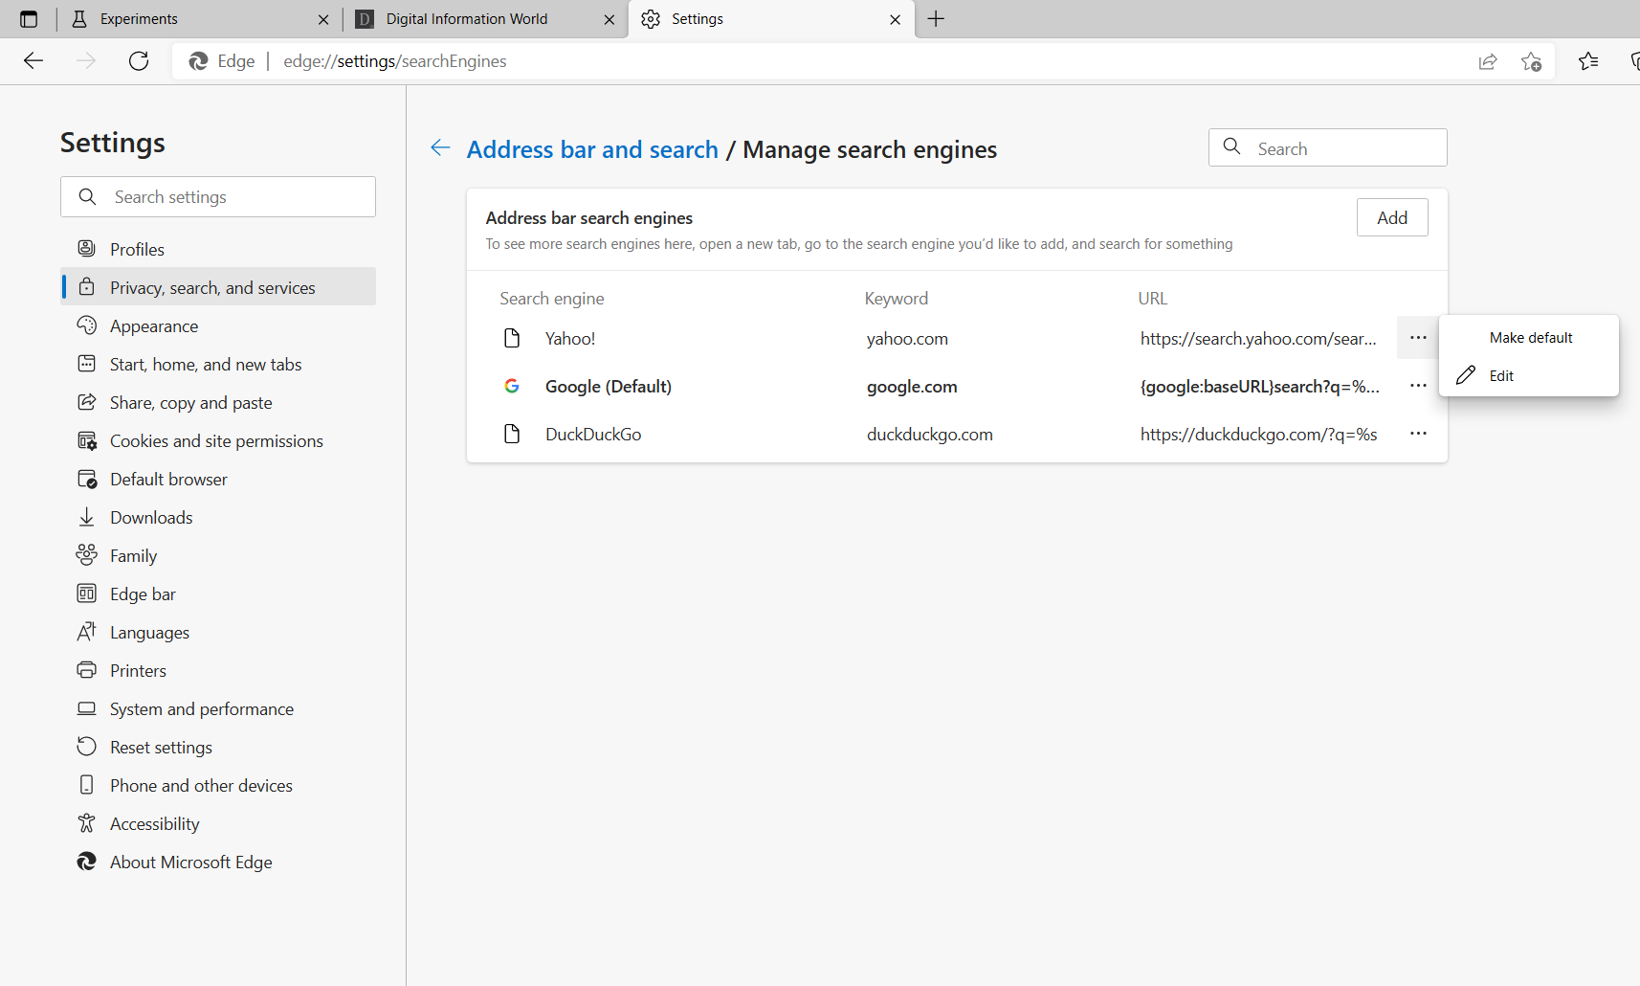The image size is (1640, 986).
Task: Click the pencil icon next to Edit
Action: [x=1466, y=375]
